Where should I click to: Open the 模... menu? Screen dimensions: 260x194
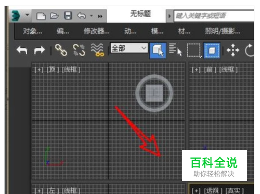[x=157, y=31]
